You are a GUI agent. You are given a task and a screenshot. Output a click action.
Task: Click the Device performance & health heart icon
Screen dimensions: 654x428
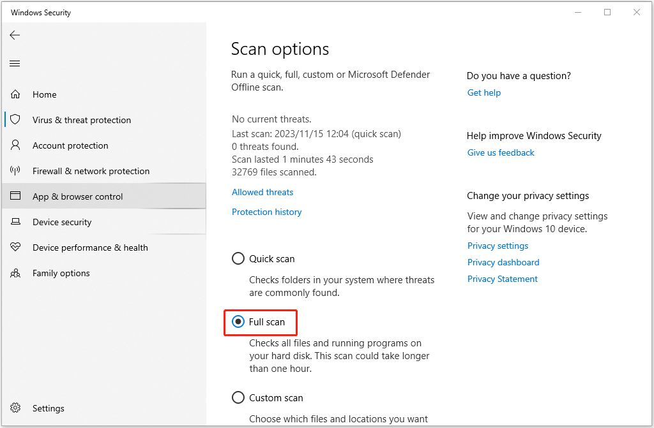point(15,247)
